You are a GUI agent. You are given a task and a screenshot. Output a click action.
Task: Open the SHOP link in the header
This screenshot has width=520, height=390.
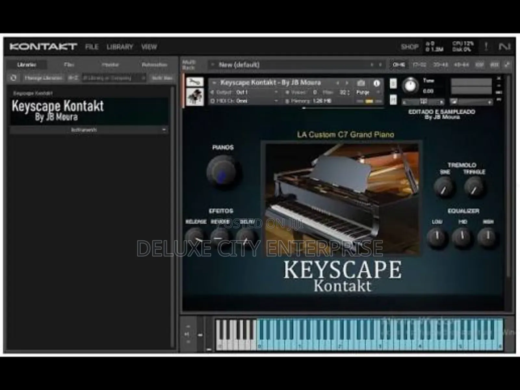409,47
